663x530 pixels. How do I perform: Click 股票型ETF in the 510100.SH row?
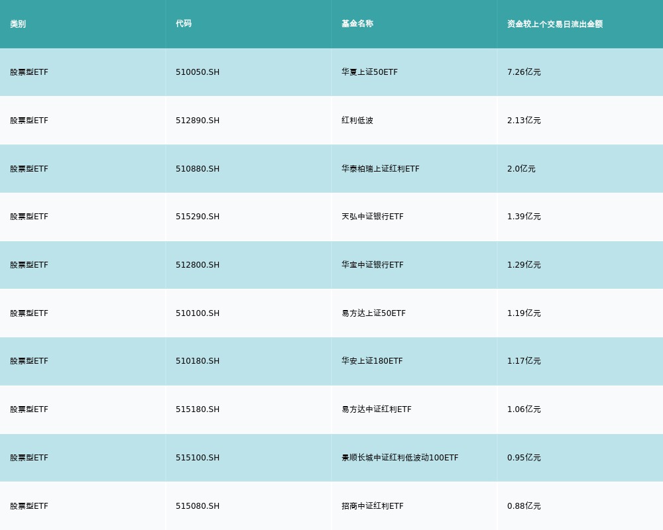tap(29, 313)
